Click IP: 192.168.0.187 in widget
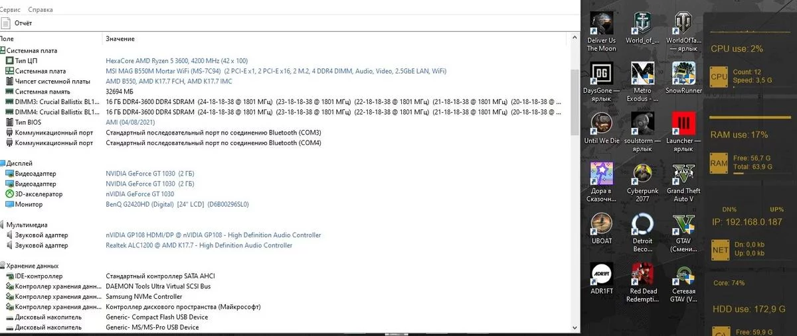 point(747,221)
